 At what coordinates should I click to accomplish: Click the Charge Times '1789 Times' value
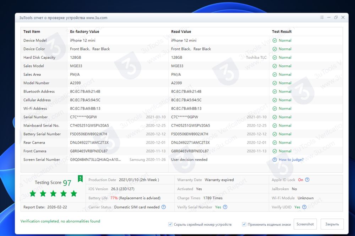tap(213, 198)
